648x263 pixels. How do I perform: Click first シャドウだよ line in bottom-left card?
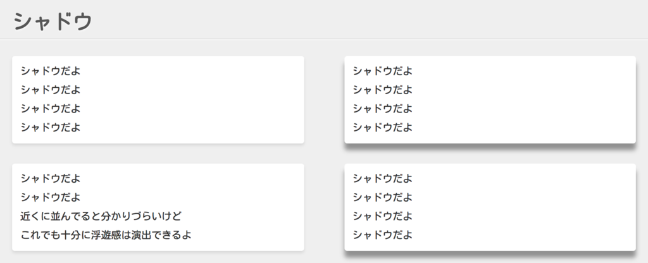pyautogui.click(x=51, y=178)
